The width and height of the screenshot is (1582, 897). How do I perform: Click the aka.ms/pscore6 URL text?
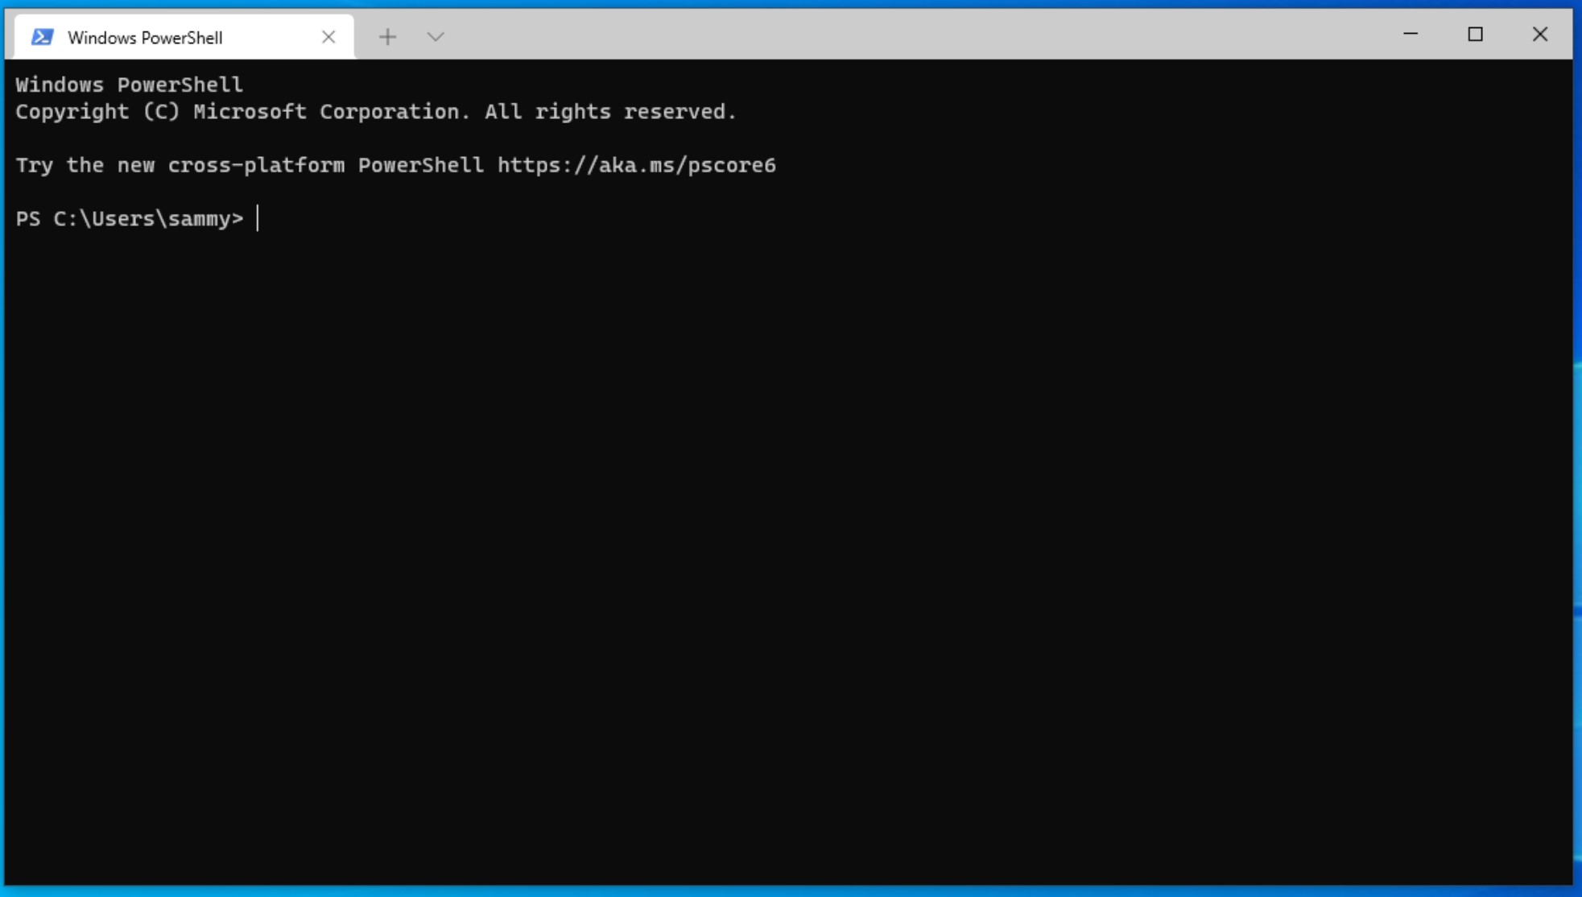pos(637,164)
